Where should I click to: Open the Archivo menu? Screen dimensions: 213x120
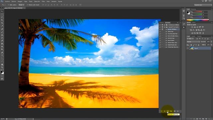(x=7, y=1)
